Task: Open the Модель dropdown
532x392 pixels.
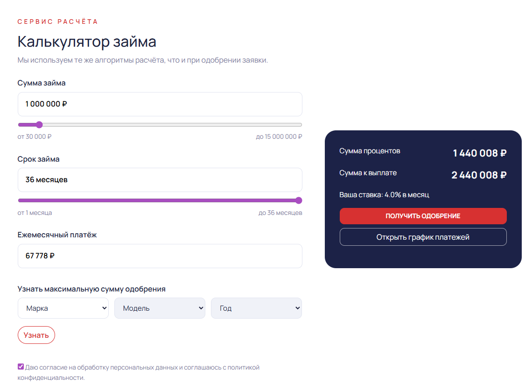Action: pyautogui.click(x=160, y=308)
